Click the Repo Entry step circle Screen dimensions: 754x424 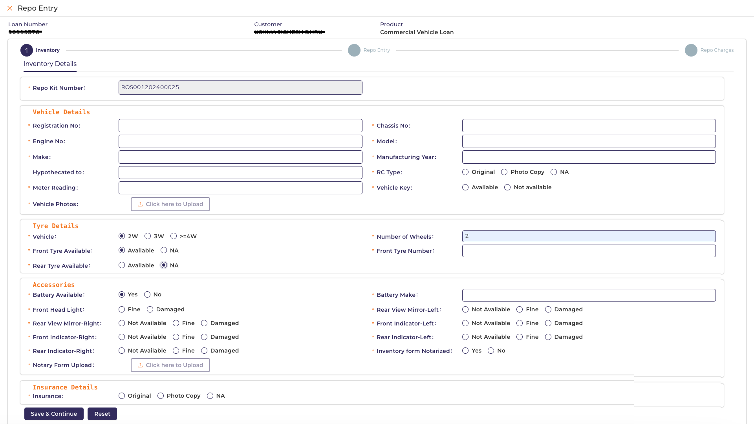click(354, 50)
